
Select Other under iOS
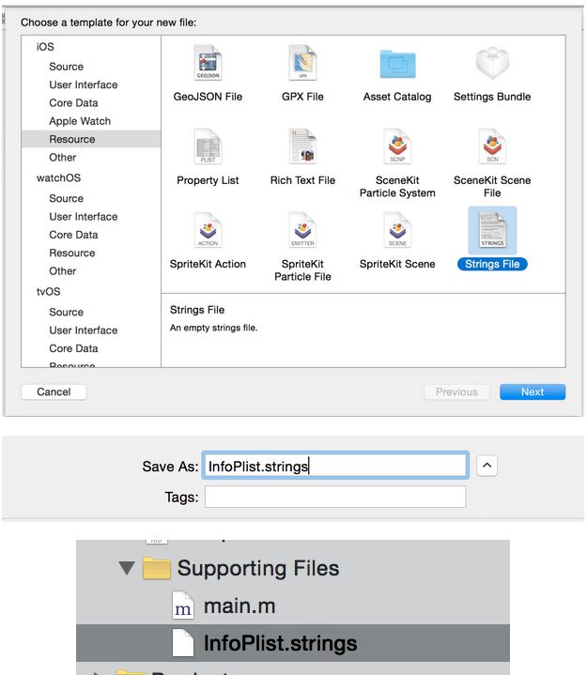click(63, 157)
